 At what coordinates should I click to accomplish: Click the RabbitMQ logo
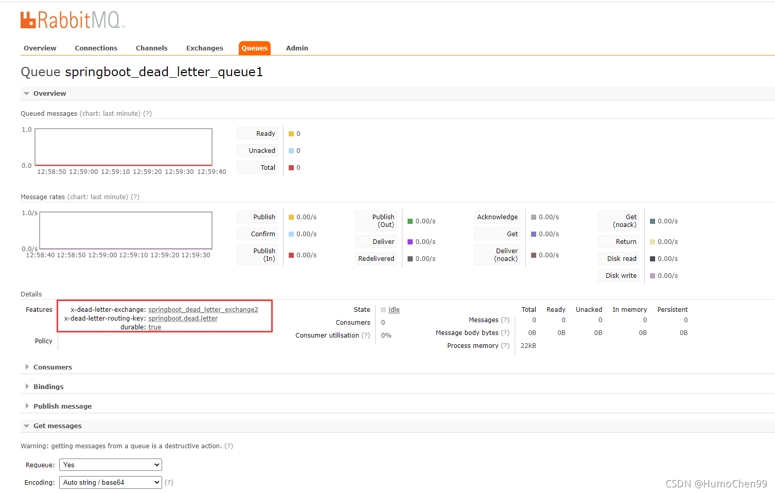click(x=73, y=20)
